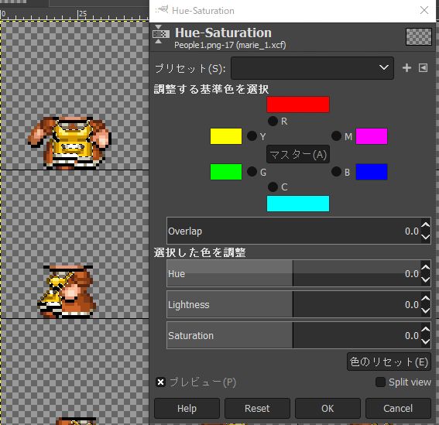Click the Help button
This screenshot has height=425, width=439.
(187, 408)
